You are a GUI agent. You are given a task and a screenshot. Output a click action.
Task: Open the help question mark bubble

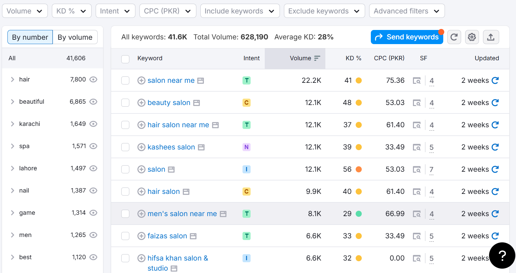click(502, 255)
